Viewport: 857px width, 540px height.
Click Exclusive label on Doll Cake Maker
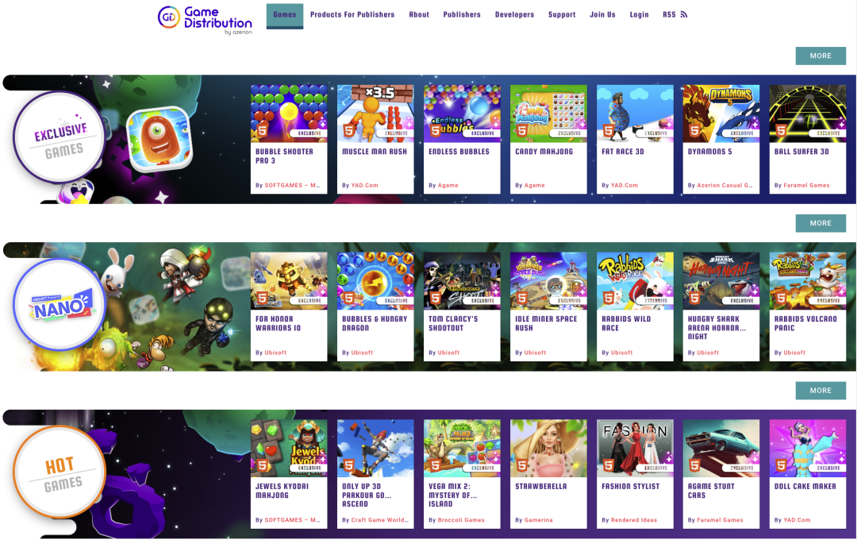[x=828, y=468]
